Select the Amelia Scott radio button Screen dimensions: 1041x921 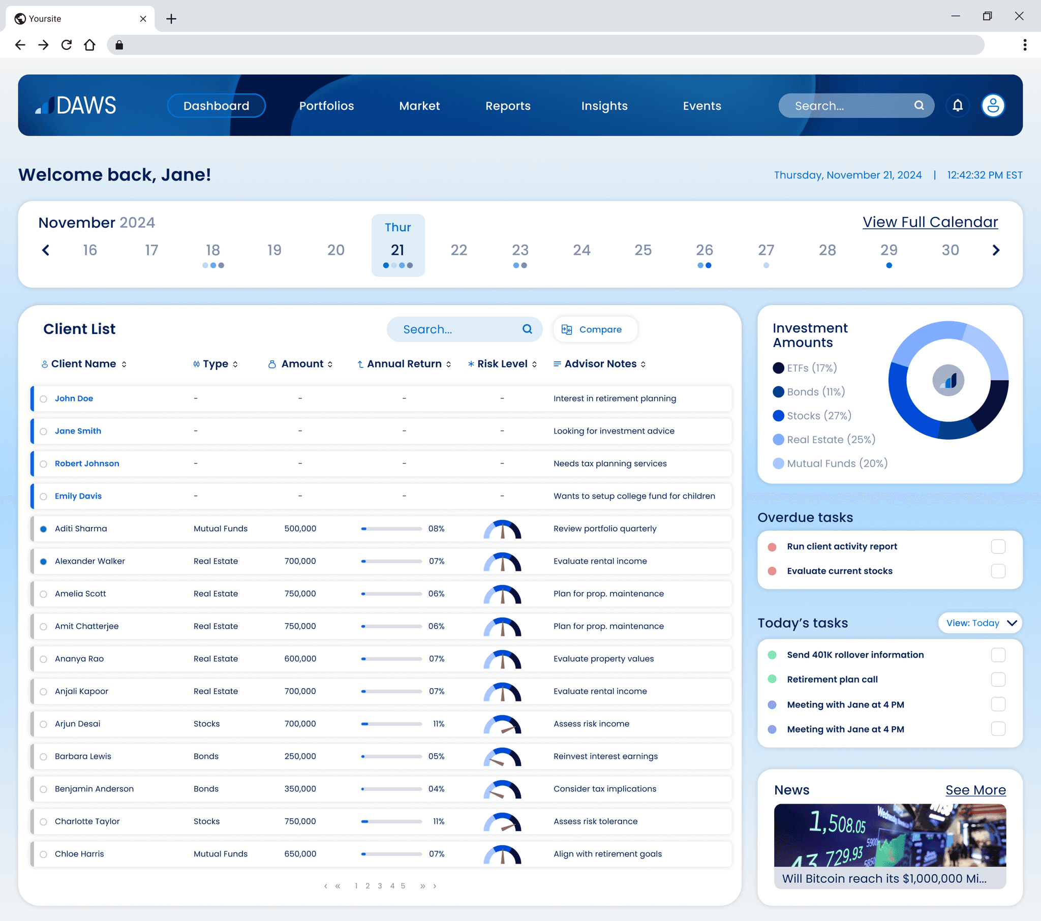43,594
